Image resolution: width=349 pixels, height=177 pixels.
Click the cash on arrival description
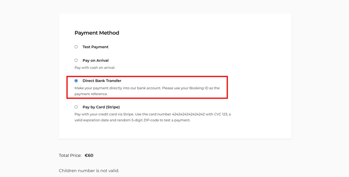pos(95,67)
